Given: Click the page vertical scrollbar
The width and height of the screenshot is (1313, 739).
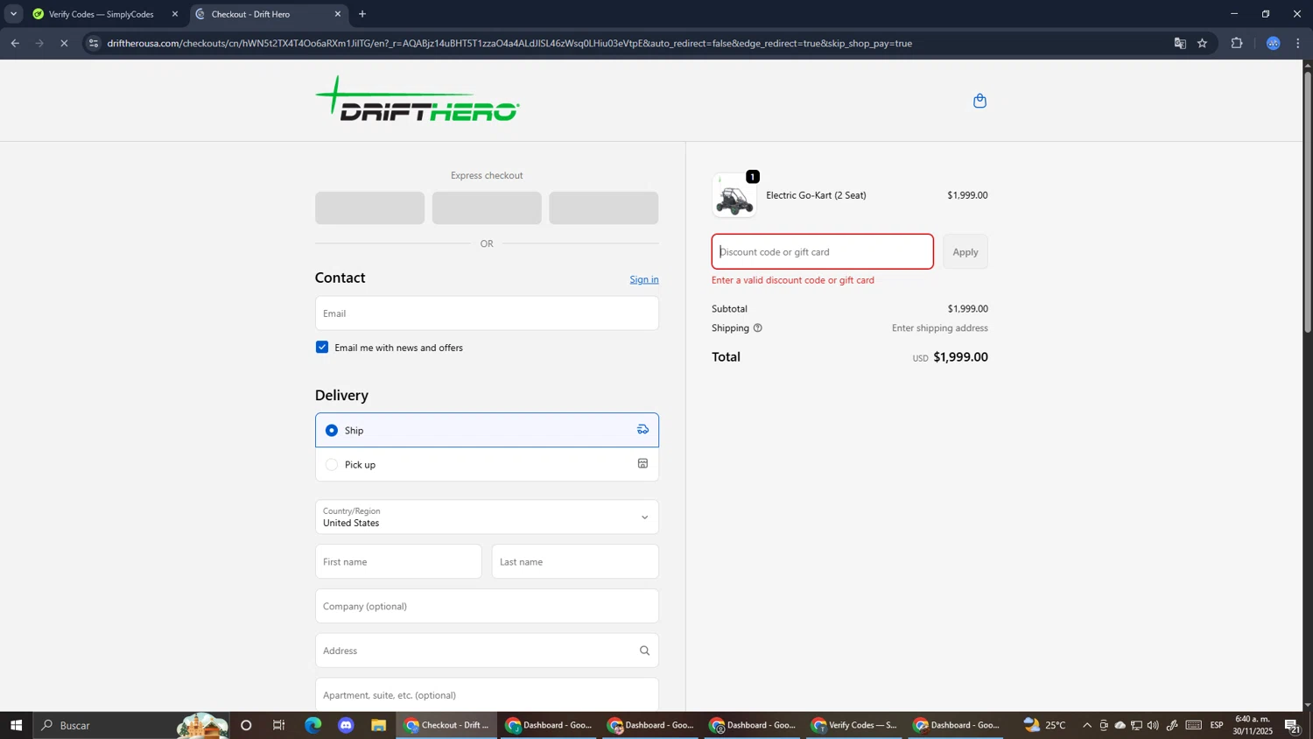Looking at the screenshot, I should (1308, 201).
